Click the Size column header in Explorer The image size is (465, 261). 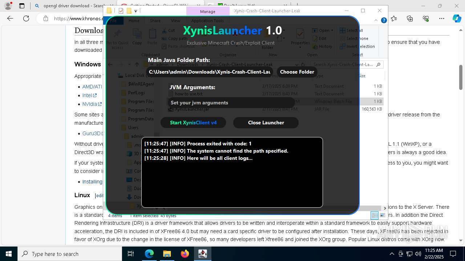coord(362,76)
